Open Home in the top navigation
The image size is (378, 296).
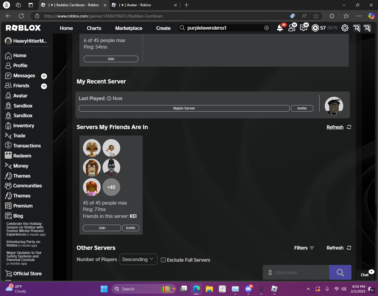(x=66, y=28)
